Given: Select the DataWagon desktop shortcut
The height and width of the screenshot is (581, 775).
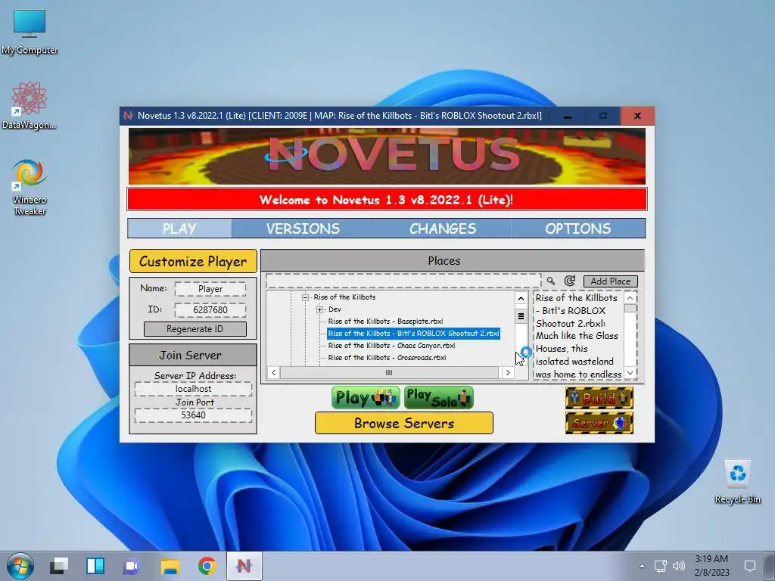Looking at the screenshot, I should [x=30, y=106].
